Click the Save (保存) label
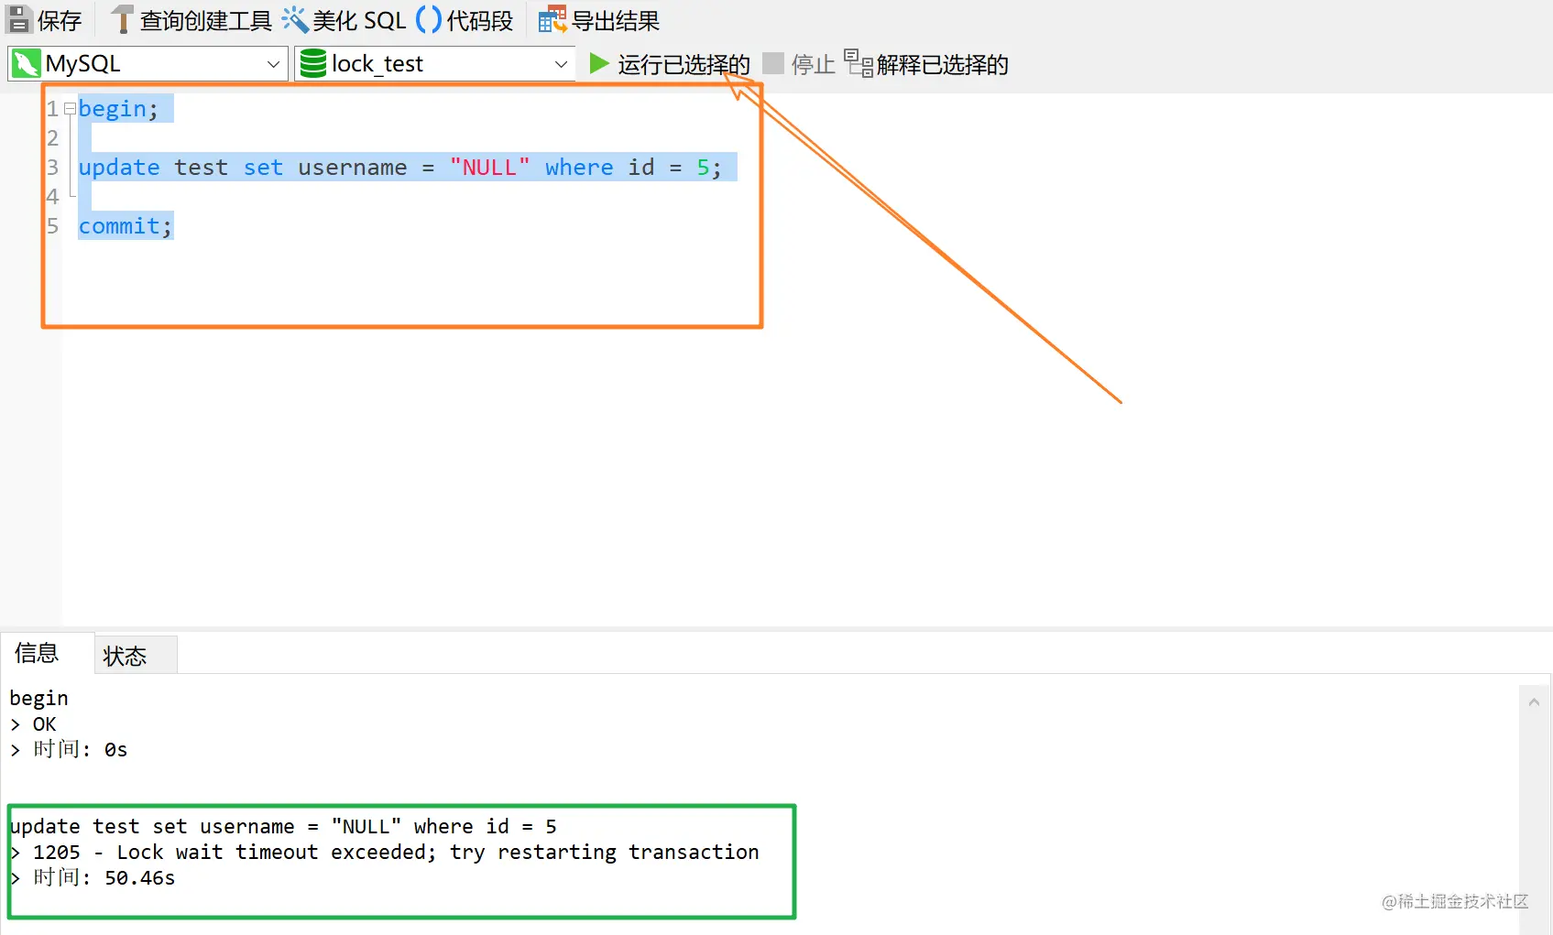This screenshot has width=1553, height=935. [x=60, y=21]
